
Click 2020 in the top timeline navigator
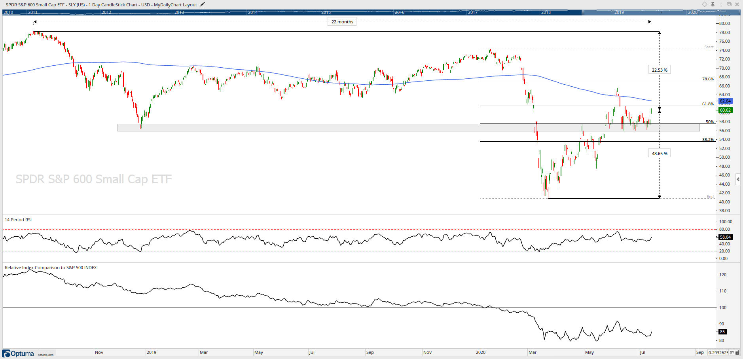692,12
